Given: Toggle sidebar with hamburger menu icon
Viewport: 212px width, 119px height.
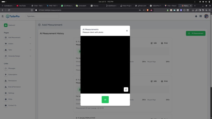Looking at the screenshot, I should (3, 16).
